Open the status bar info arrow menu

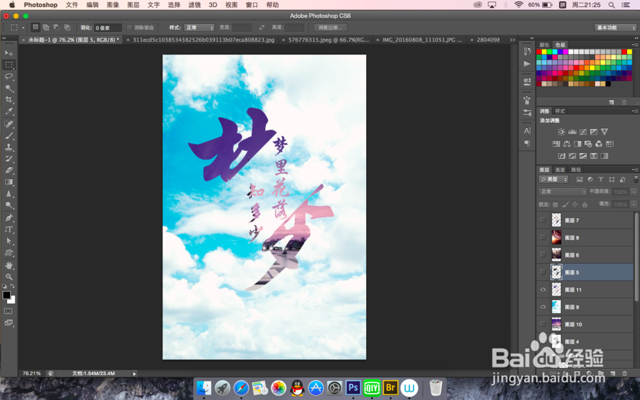point(134,374)
